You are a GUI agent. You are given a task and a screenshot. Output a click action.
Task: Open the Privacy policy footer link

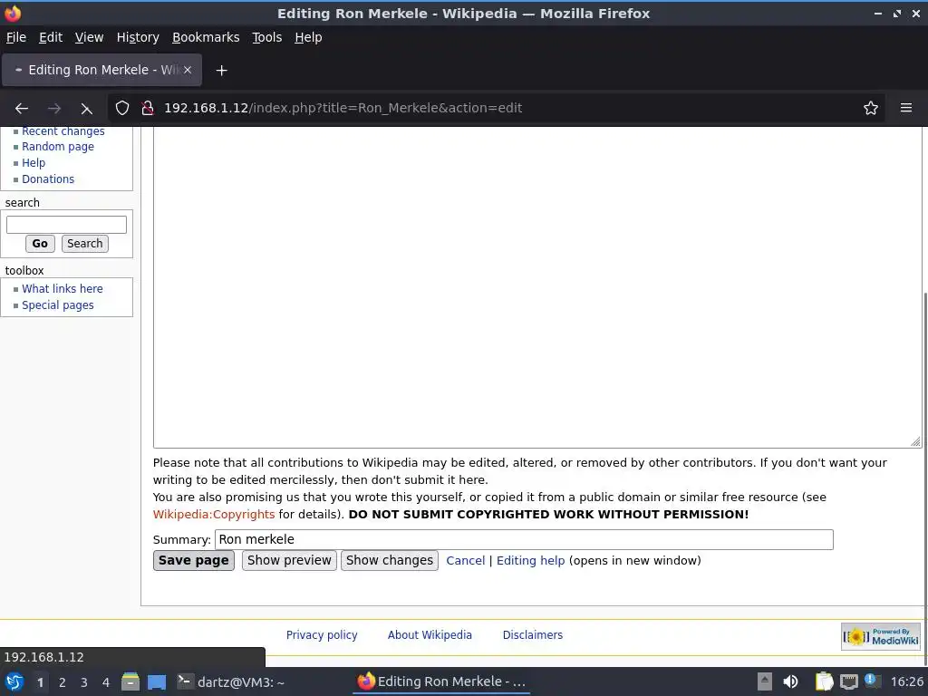tap(322, 635)
